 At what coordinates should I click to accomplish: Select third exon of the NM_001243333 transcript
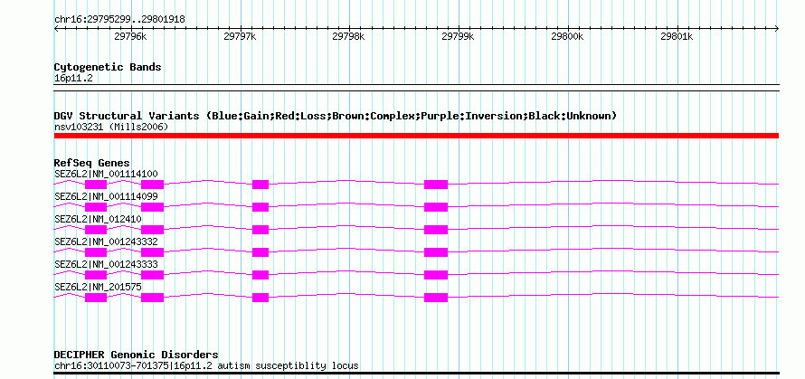point(260,275)
